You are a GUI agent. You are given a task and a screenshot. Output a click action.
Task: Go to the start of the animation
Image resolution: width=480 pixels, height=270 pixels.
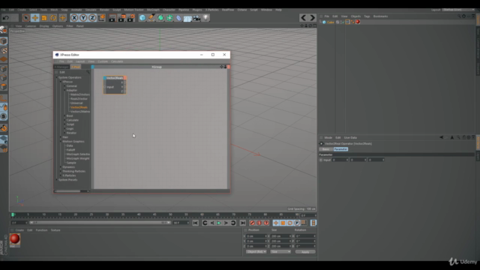tap(195, 223)
